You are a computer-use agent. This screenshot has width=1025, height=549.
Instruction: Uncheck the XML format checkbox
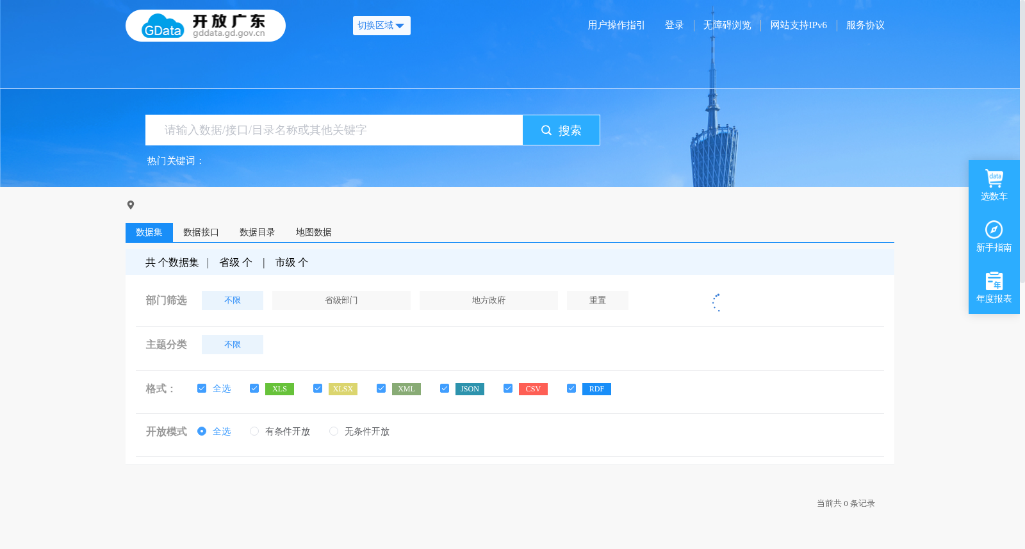[x=381, y=388]
